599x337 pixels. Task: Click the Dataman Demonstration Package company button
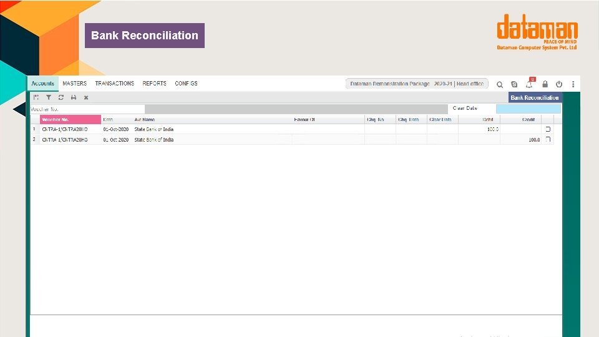[417, 84]
